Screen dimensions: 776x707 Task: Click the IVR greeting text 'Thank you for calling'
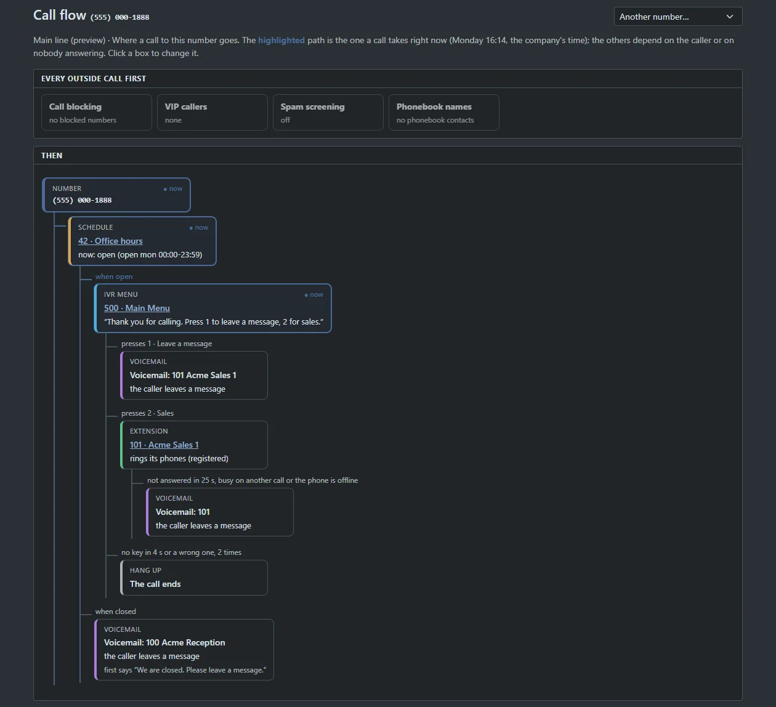tap(214, 321)
